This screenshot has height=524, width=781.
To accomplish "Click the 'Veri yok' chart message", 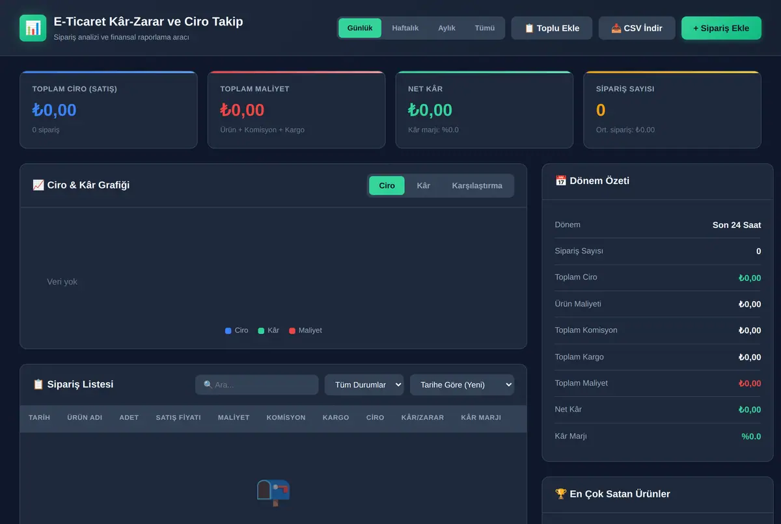I will pyautogui.click(x=62, y=282).
